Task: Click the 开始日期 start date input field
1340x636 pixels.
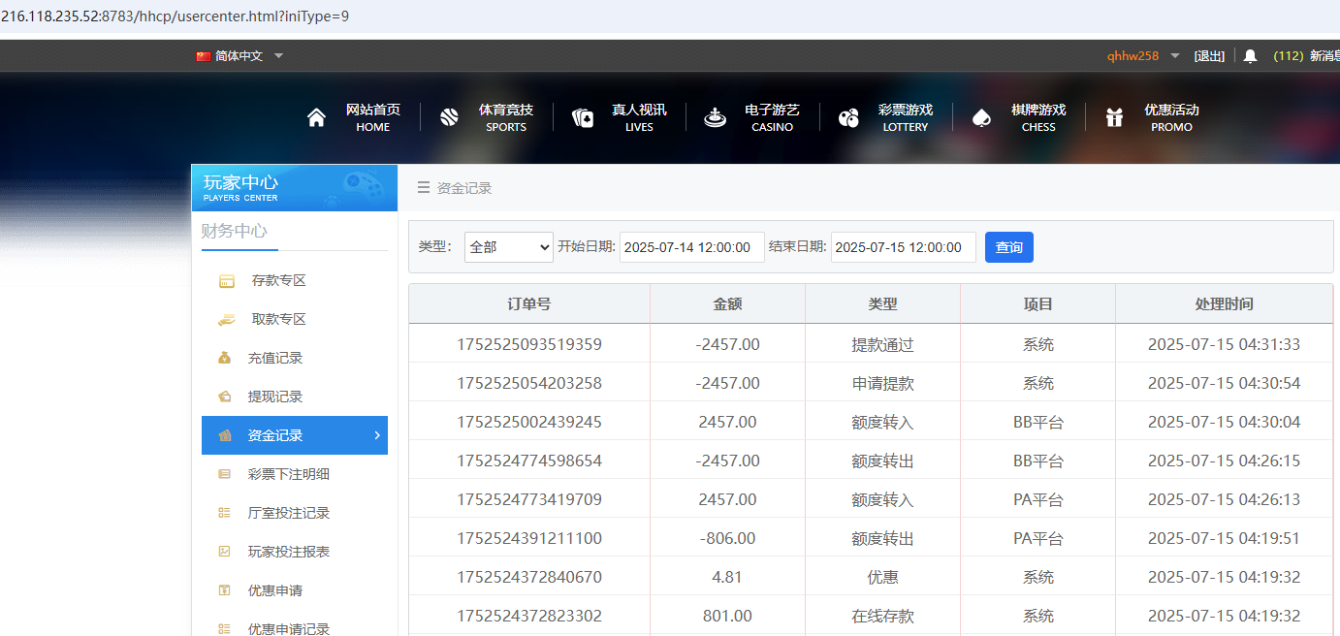Action: 691,247
